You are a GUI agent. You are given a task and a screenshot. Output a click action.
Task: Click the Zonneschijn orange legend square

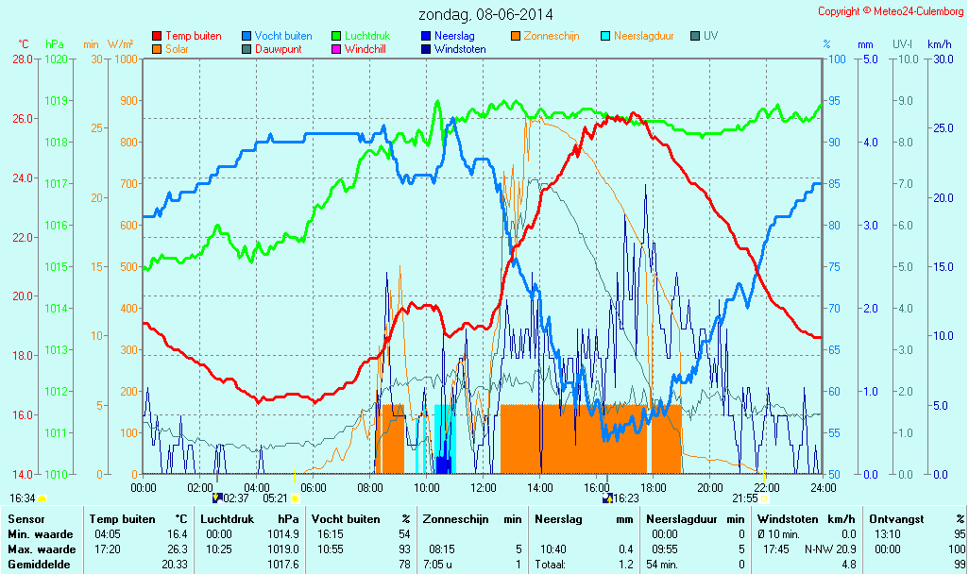(x=516, y=36)
